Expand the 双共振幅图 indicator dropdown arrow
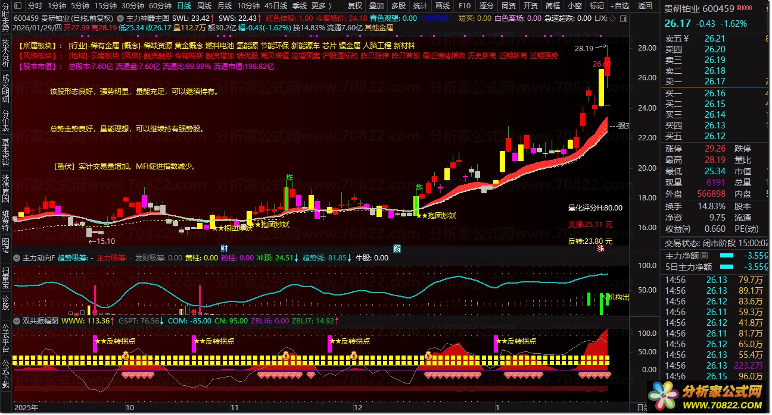772x415 pixels. [17, 320]
